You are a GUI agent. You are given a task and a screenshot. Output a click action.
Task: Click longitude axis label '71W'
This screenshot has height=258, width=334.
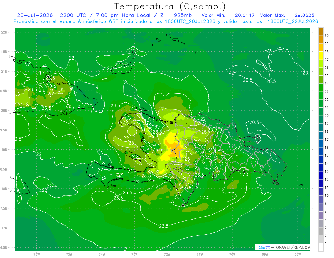(200, 254)
